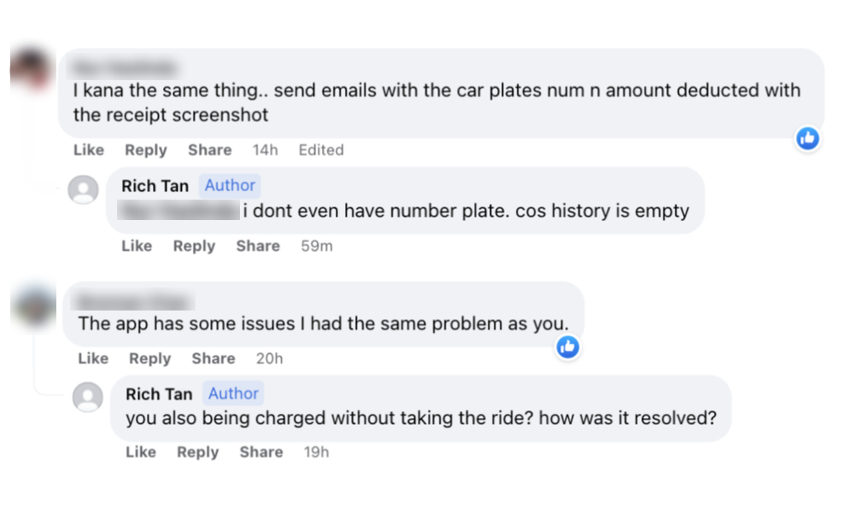
Task: Click the blurred avatar of the first commenter
Action: coord(31,70)
